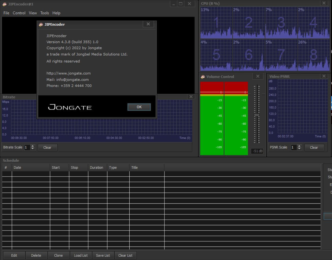Click OK in the JIPEncoder about dialog
The height and width of the screenshot is (260, 332).
tap(139, 107)
